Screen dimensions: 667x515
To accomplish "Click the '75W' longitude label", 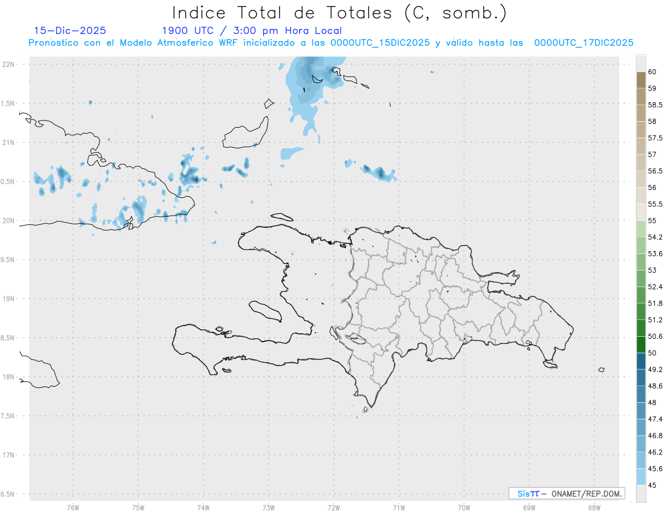I will click(x=138, y=507).
